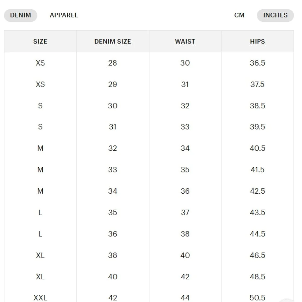Click the HIPS column header

tap(257, 41)
